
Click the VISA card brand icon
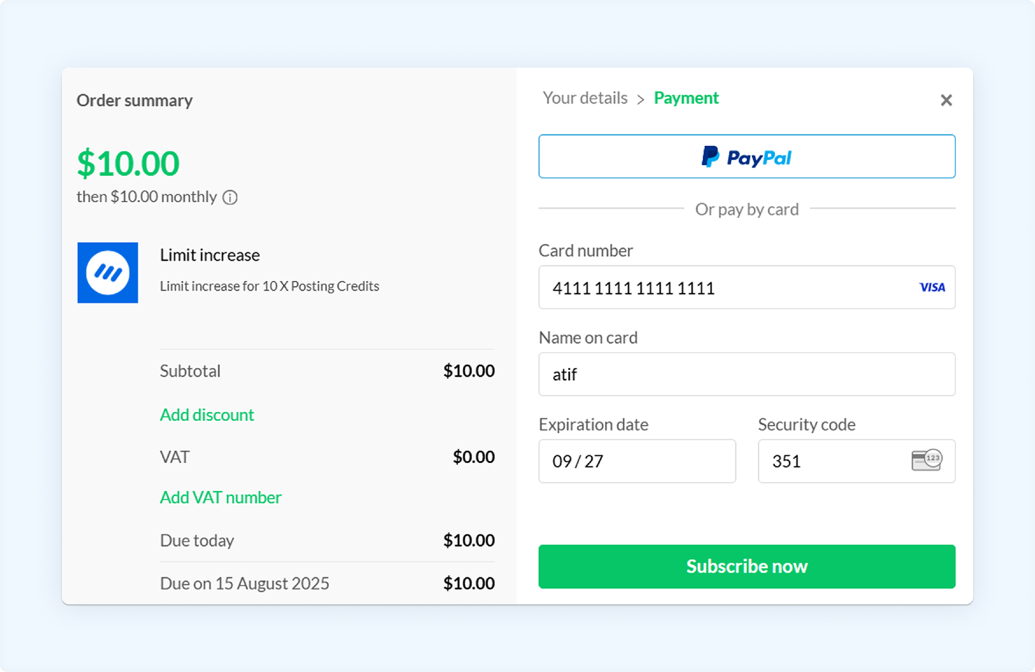click(932, 287)
